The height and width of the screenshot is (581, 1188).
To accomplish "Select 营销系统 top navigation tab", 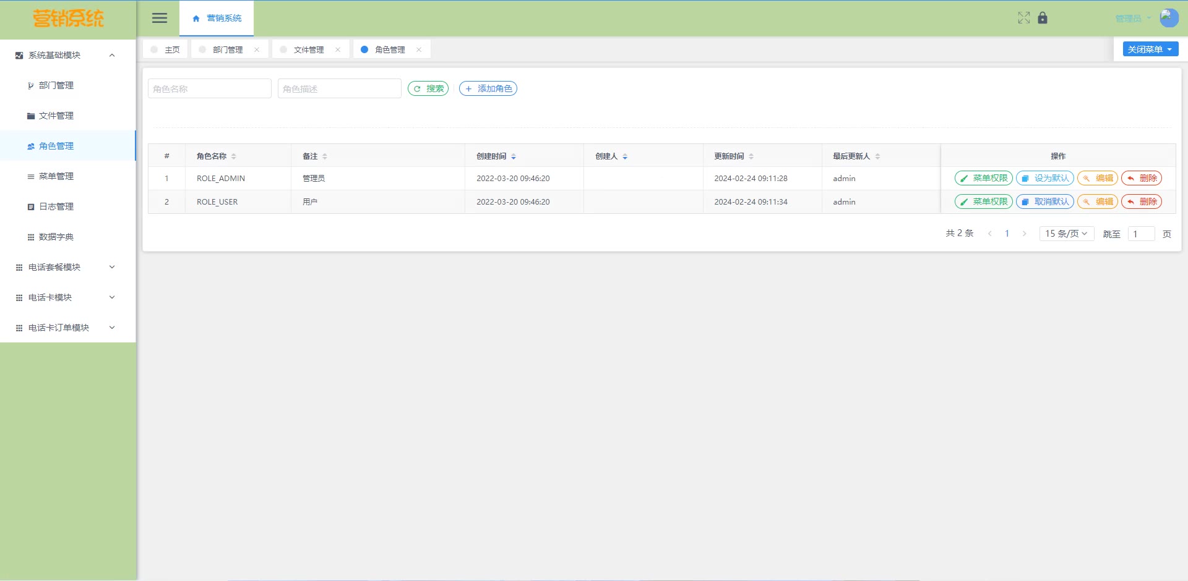I will click(217, 19).
